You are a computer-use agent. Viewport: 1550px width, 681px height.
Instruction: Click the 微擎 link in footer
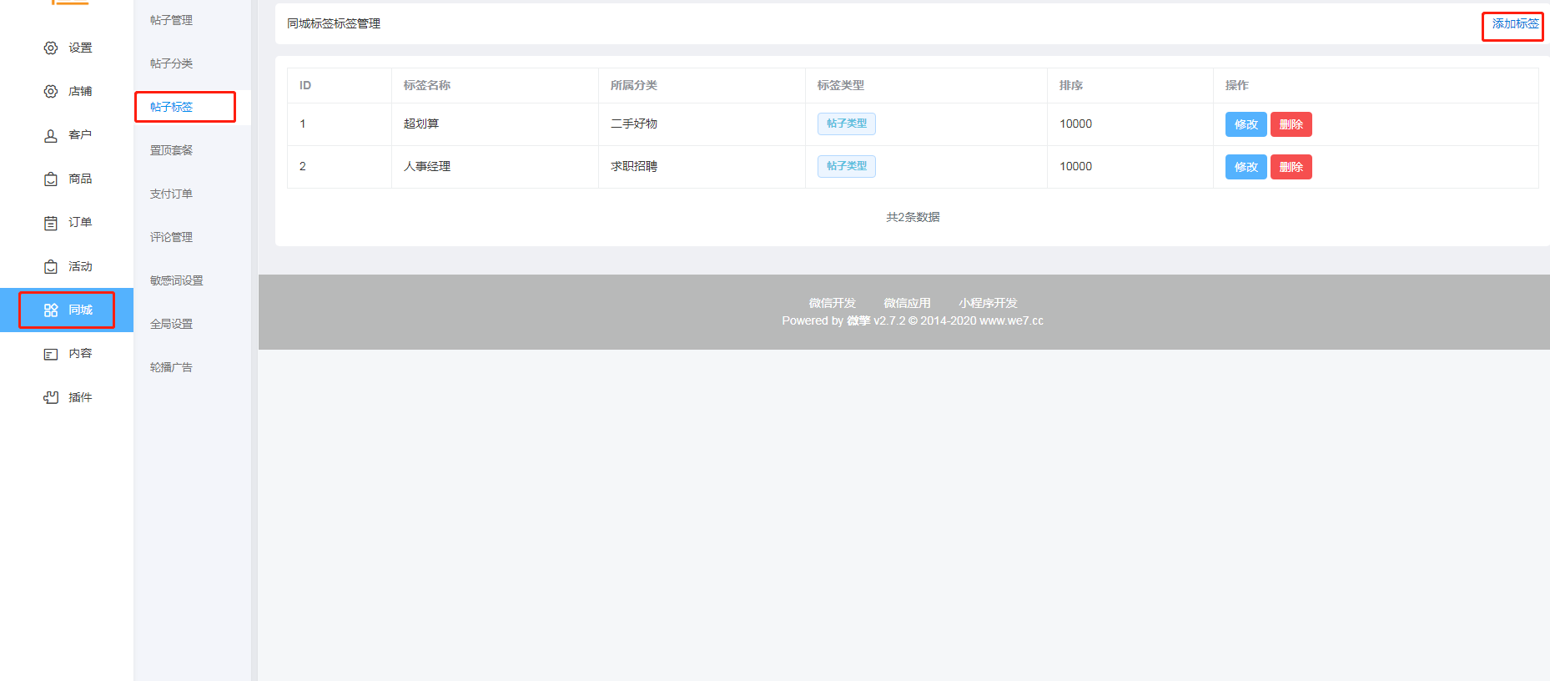858,320
